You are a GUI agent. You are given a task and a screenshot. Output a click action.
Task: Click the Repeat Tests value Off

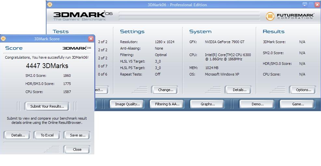(158, 74)
